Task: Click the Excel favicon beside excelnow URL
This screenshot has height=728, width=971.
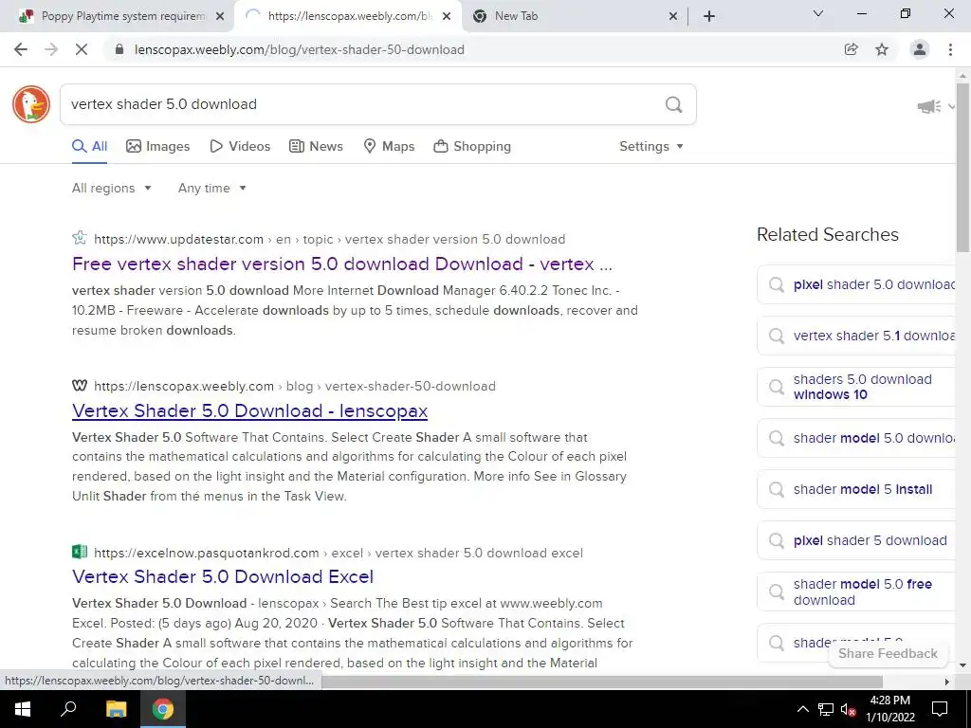Action: coord(80,552)
